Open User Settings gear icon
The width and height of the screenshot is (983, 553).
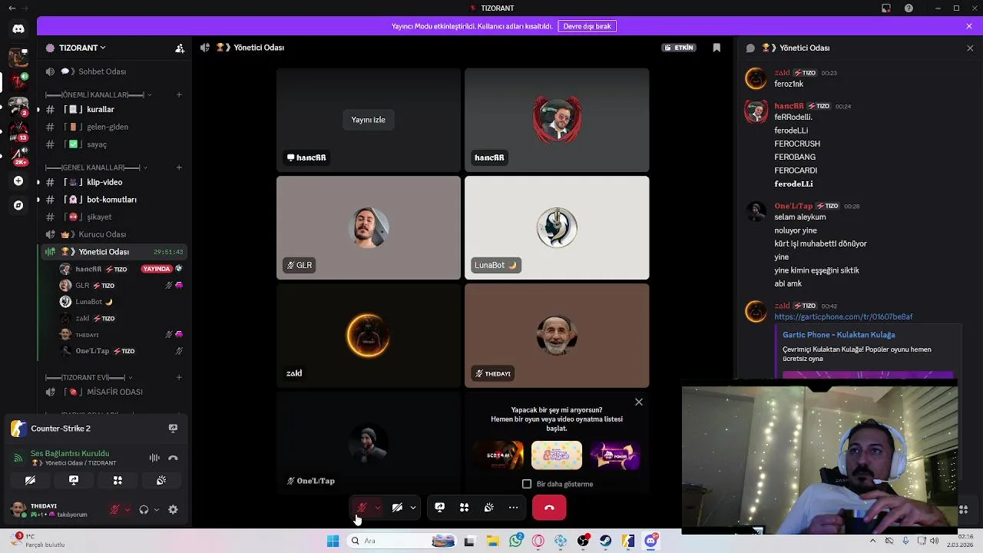point(173,509)
